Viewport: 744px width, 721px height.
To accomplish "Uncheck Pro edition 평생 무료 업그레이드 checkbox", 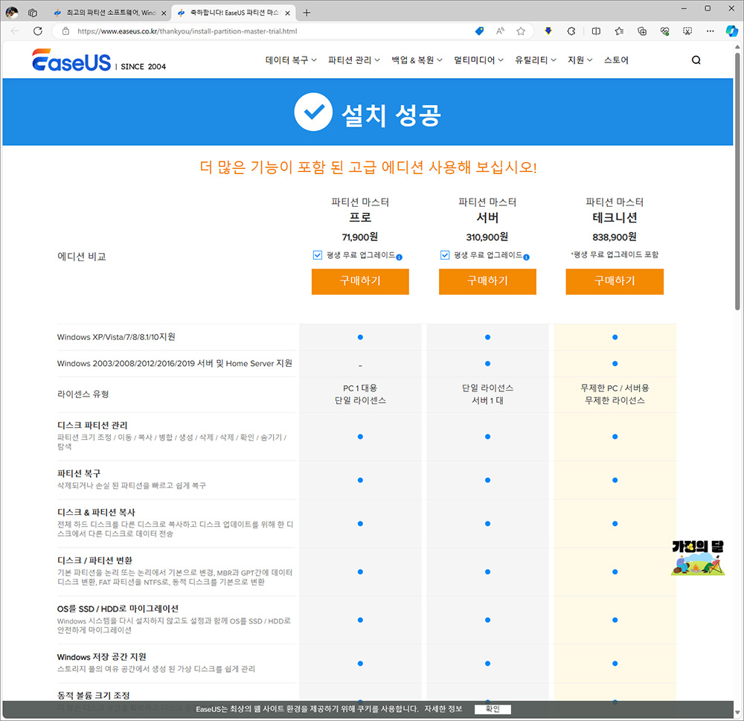I will point(318,255).
